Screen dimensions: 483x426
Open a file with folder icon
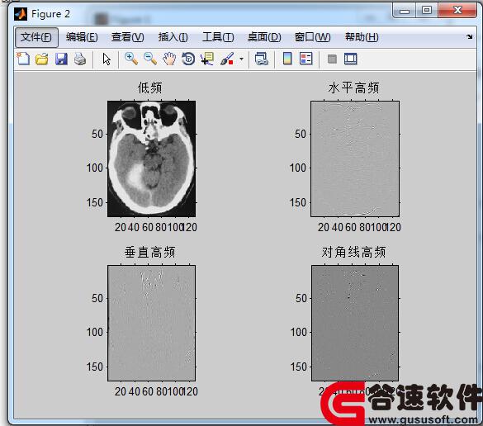[x=42, y=59]
